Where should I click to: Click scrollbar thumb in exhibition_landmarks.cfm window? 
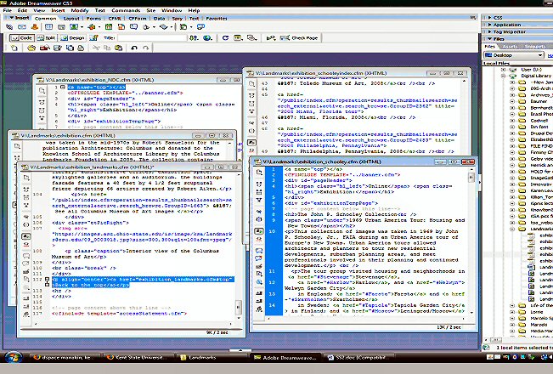pos(239,307)
